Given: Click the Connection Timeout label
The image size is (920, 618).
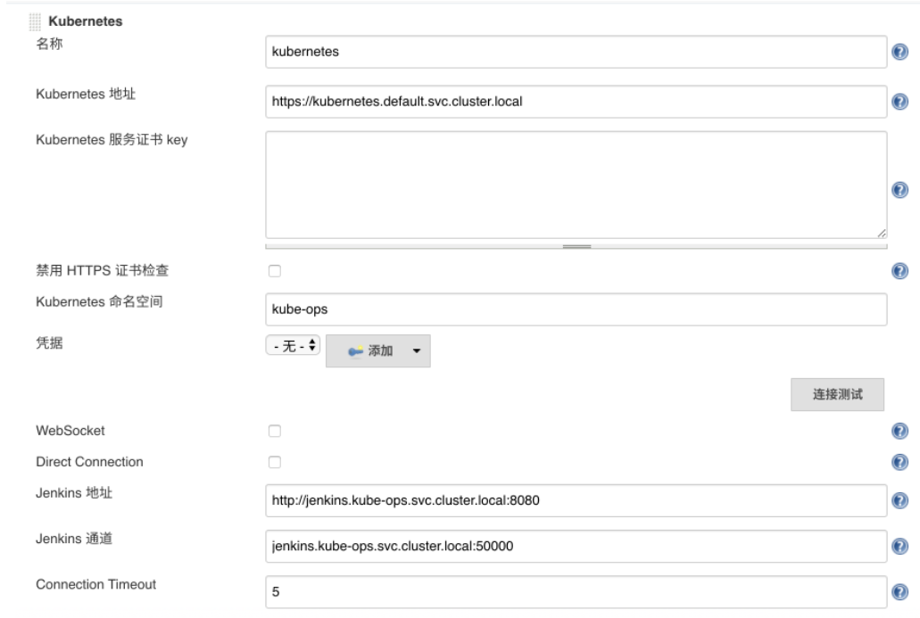Looking at the screenshot, I should (x=95, y=585).
